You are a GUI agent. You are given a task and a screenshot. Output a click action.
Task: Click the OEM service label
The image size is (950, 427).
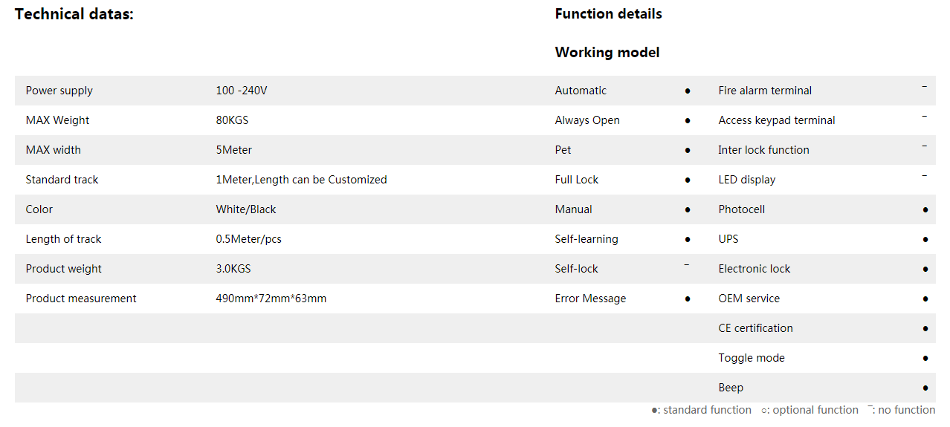tap(749, 299)
